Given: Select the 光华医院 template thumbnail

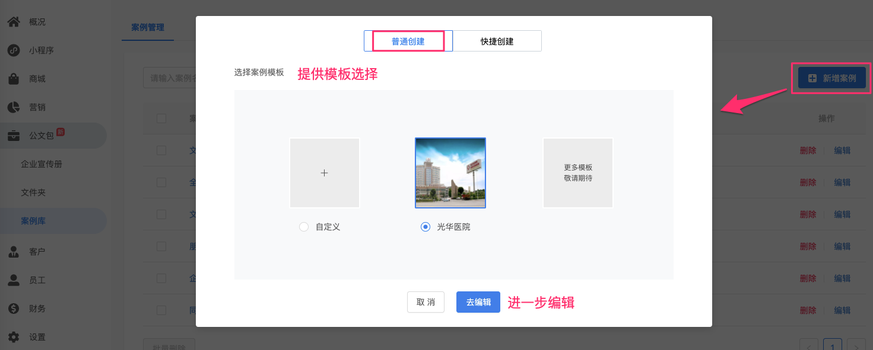Looking at the screenshot, I should 450,173.
